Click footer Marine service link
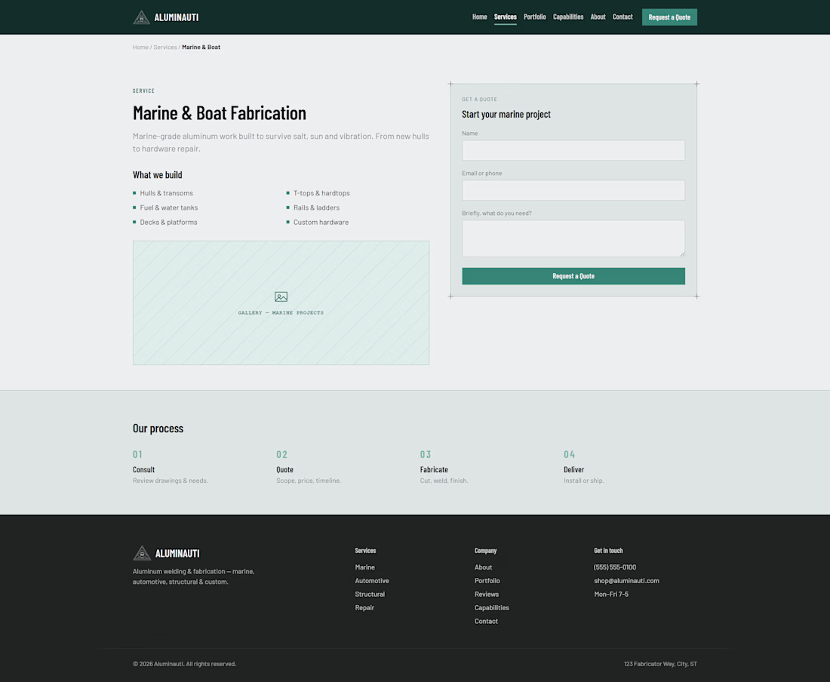 [x=364, y=567]
